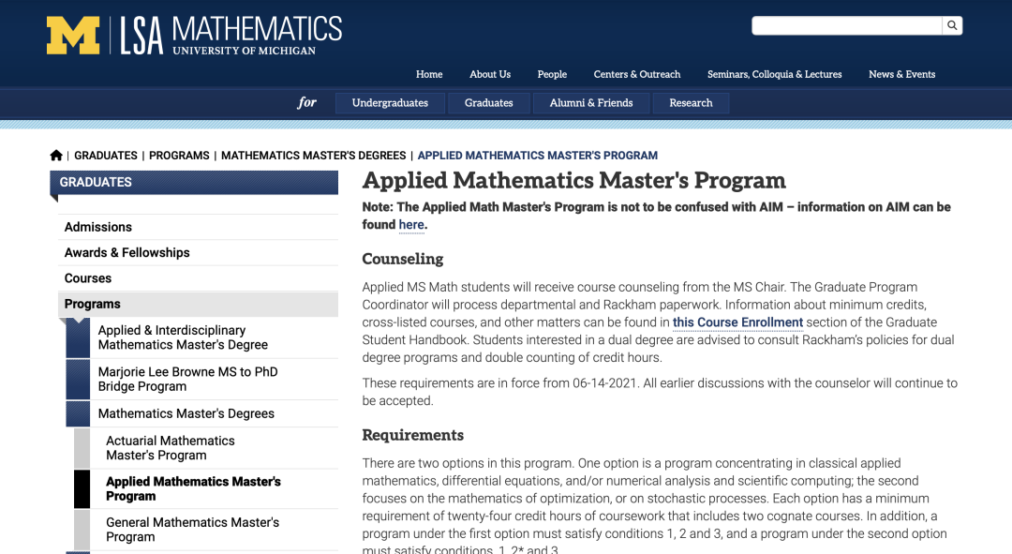Screen dimensions: 1012x554
Task: Select the Alumni & Friends tab
Action: [591, 103]
